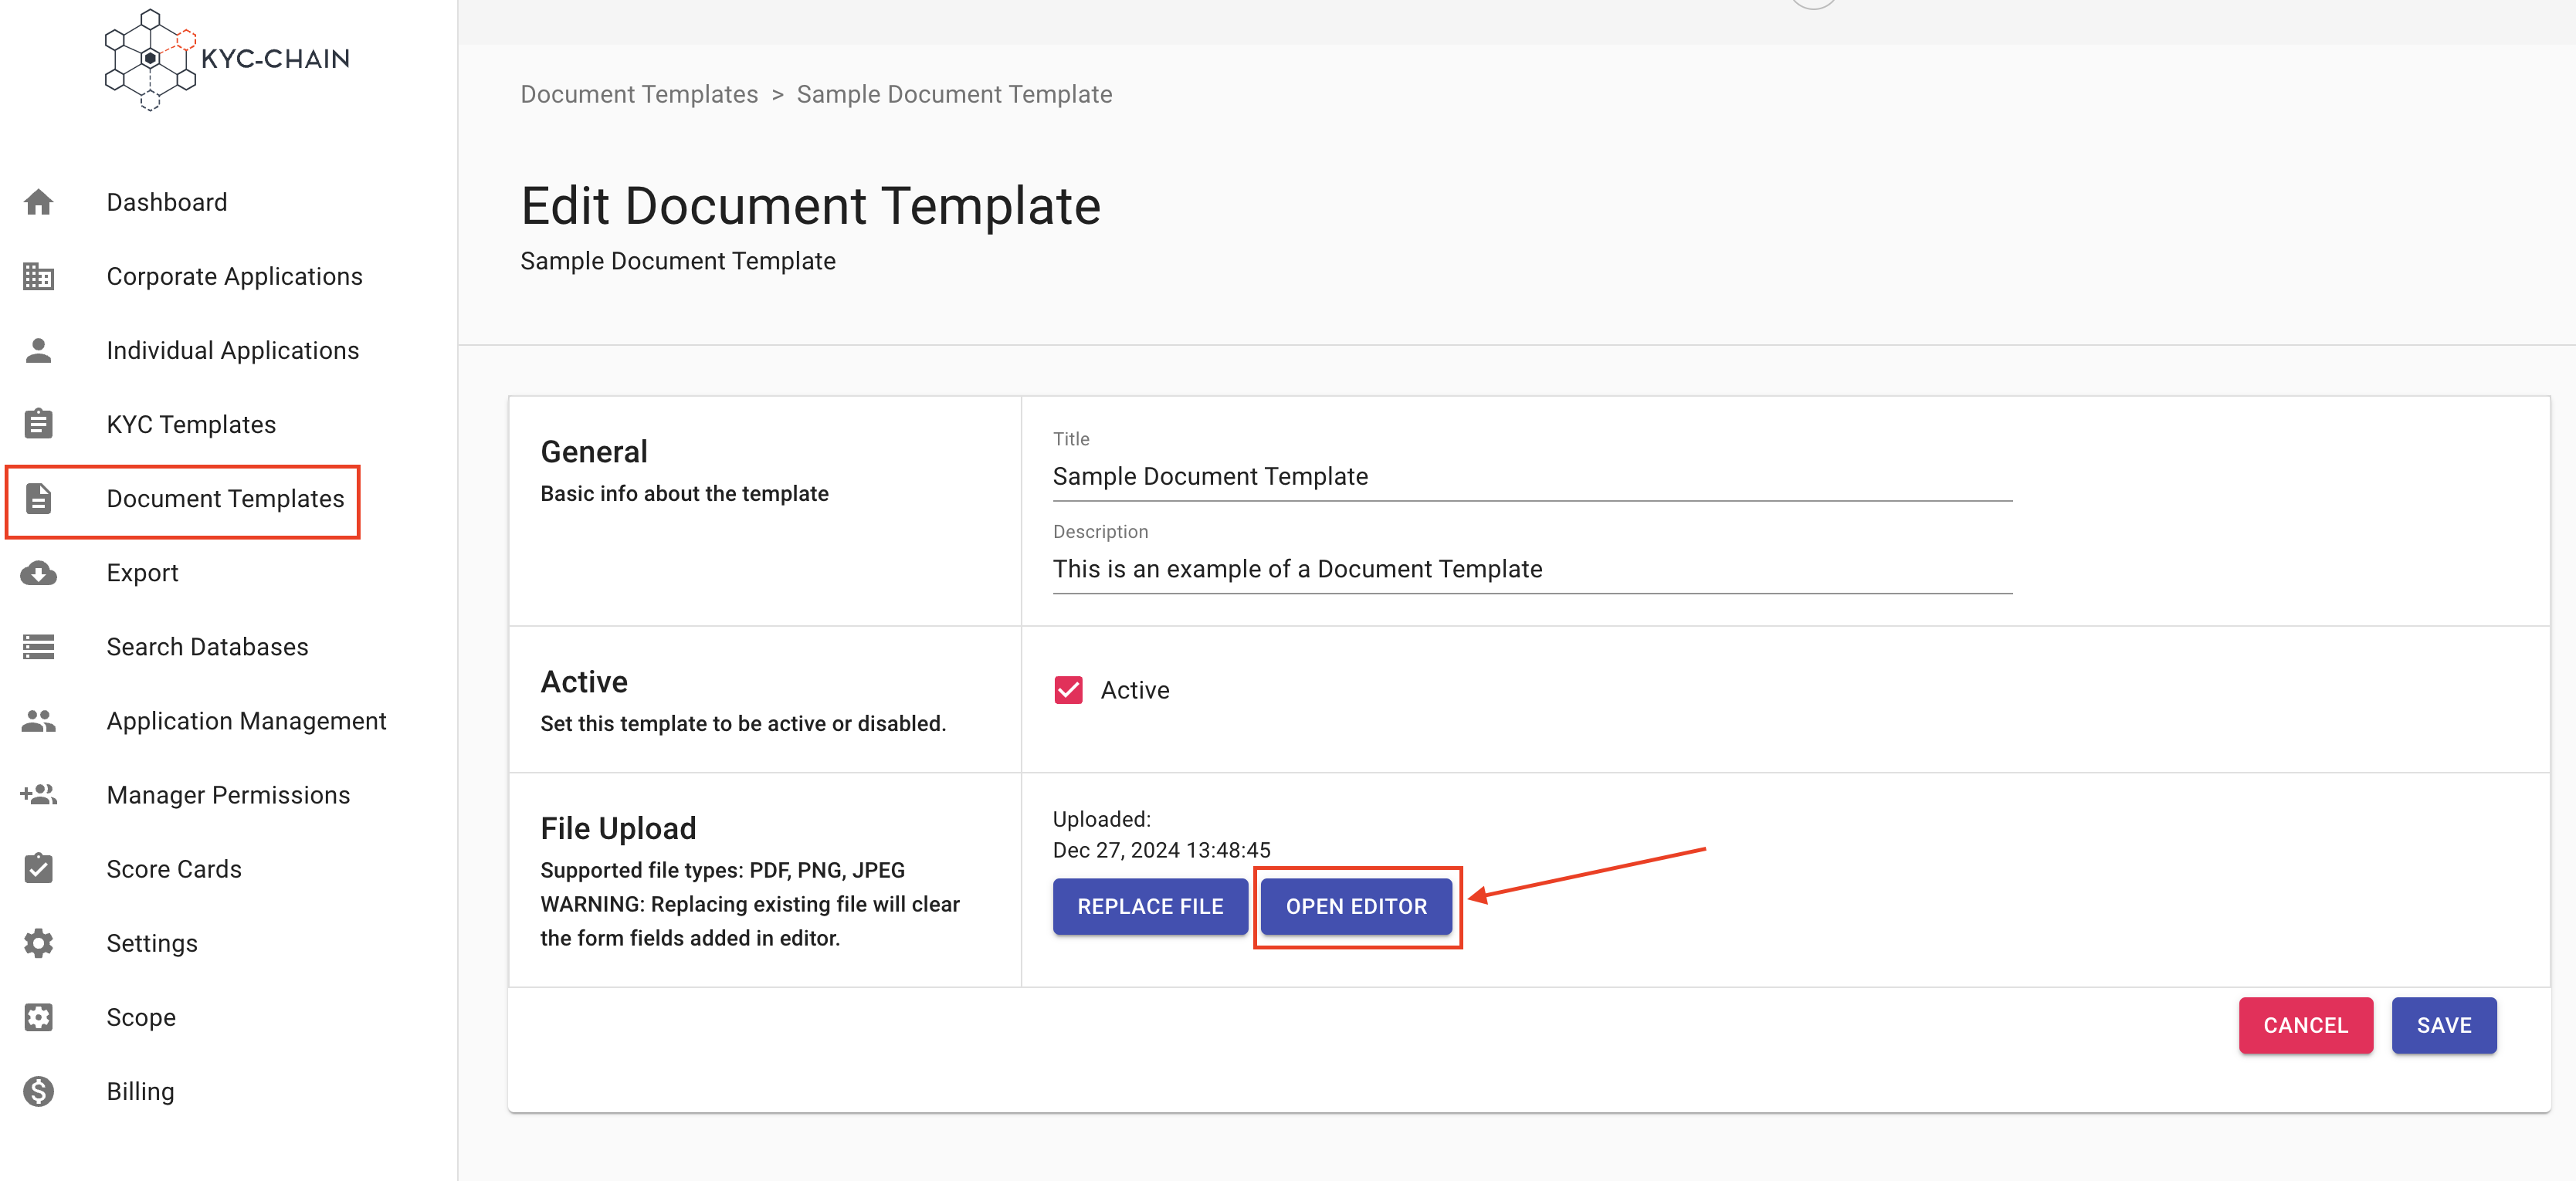
Task: Click 'Basic info about the template' text
Action: click(684, 493)
